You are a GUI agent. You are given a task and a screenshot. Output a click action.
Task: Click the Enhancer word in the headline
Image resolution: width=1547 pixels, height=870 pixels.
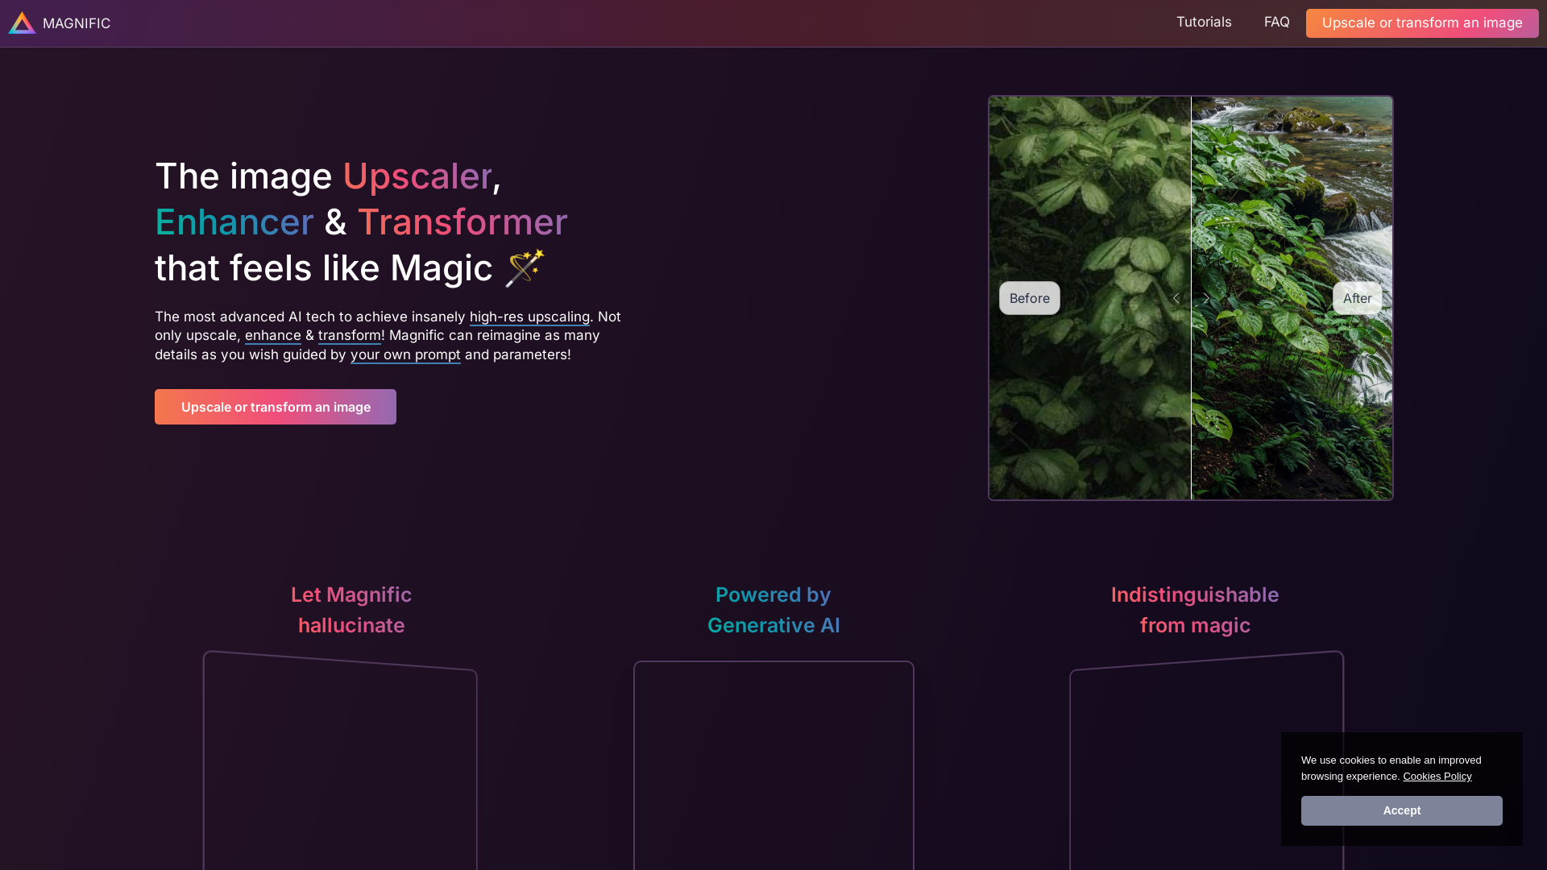[234, 222]
